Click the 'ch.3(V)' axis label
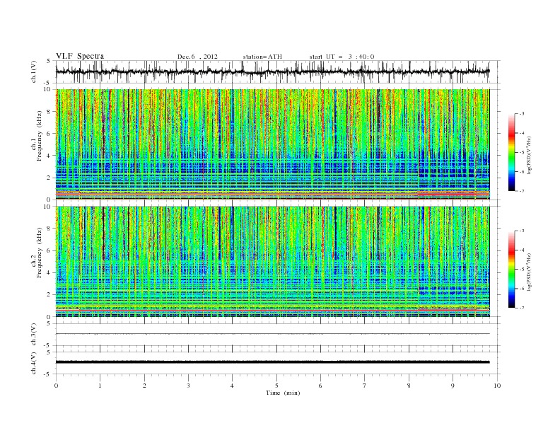The height and width of the screenshot is (433, 560). [33, 335]
